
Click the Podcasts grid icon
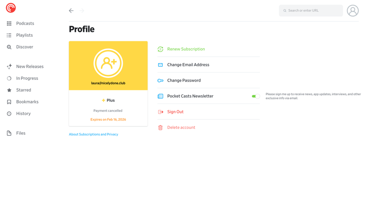(9, 24)
